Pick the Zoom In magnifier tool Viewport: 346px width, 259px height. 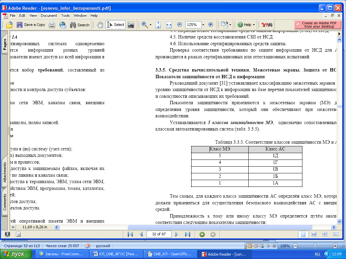(145, 25)
